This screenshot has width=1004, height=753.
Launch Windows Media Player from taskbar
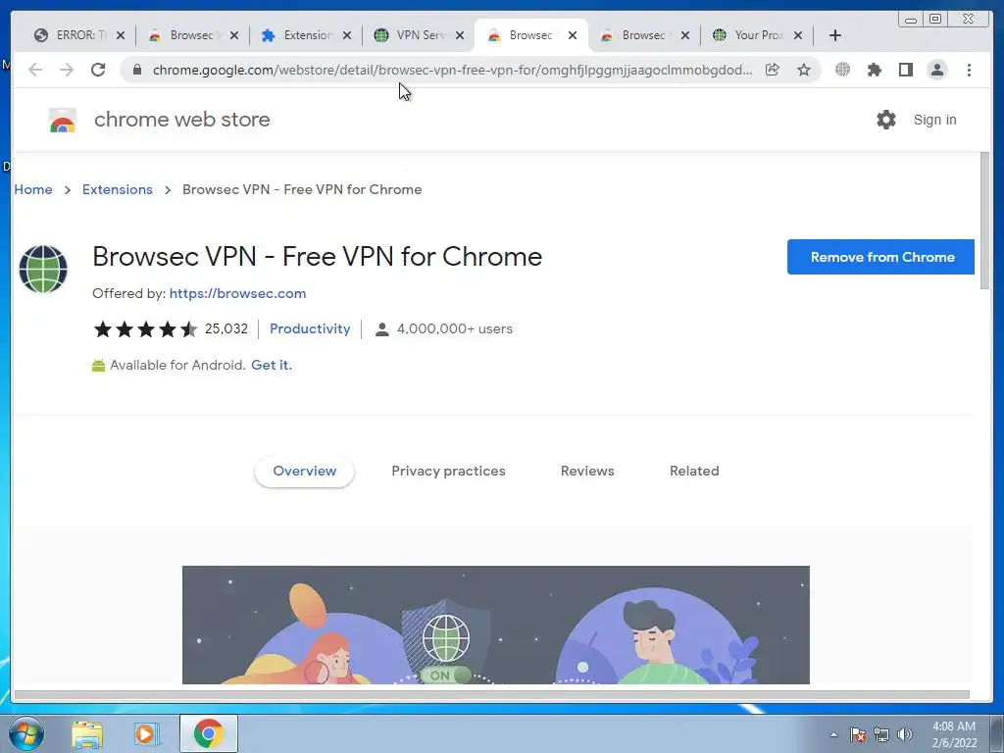(145, 734)
